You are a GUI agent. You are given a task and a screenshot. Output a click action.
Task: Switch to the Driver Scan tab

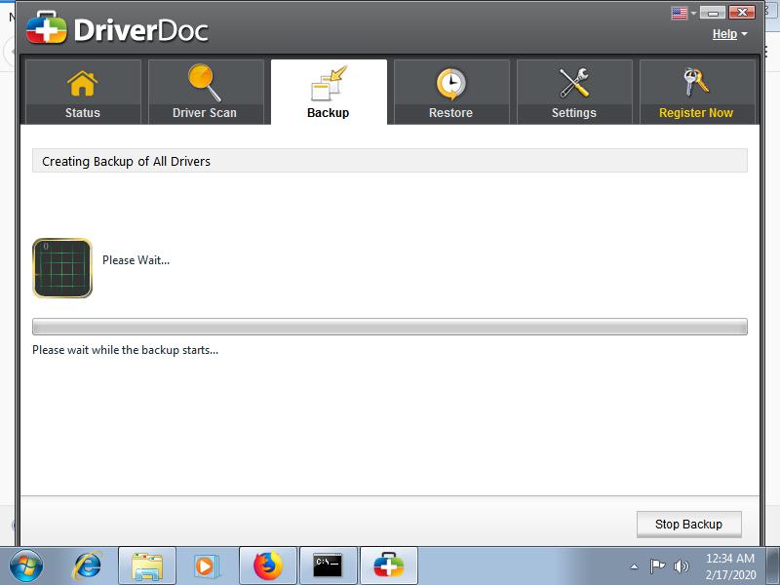(206, 92)
